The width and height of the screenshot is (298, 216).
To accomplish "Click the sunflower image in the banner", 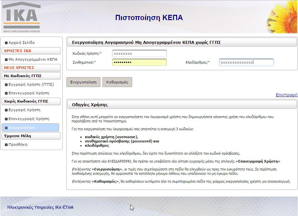I will [282, 16].
